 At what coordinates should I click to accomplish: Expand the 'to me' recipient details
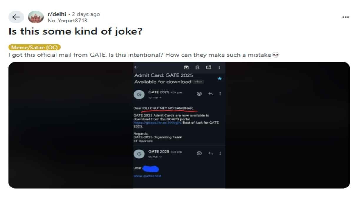coord(155,98)
